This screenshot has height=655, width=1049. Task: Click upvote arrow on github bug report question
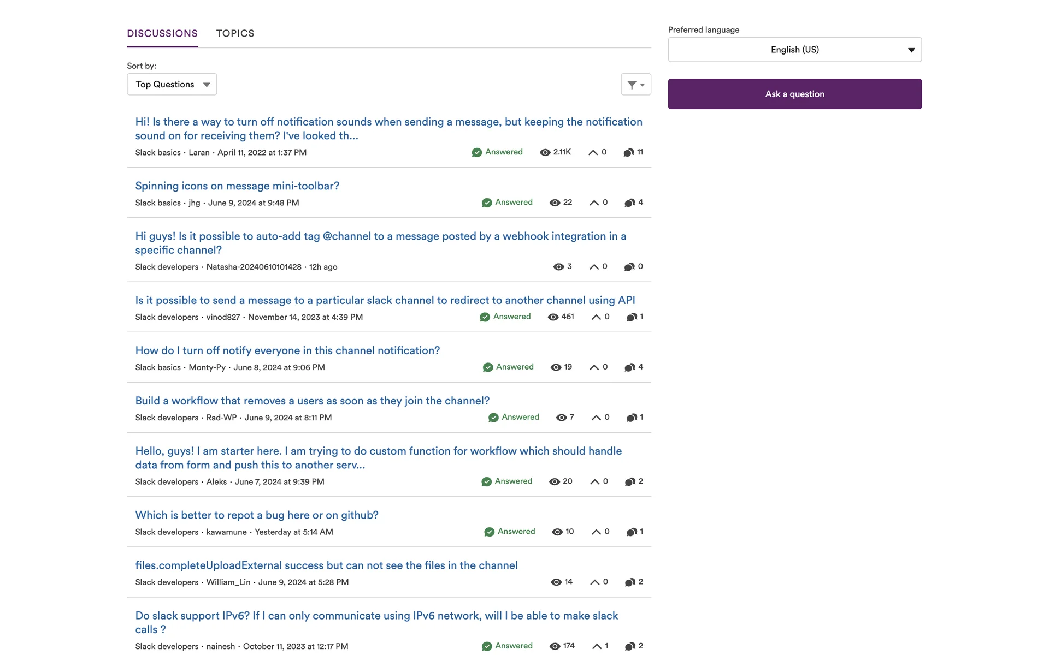[596, 532]
